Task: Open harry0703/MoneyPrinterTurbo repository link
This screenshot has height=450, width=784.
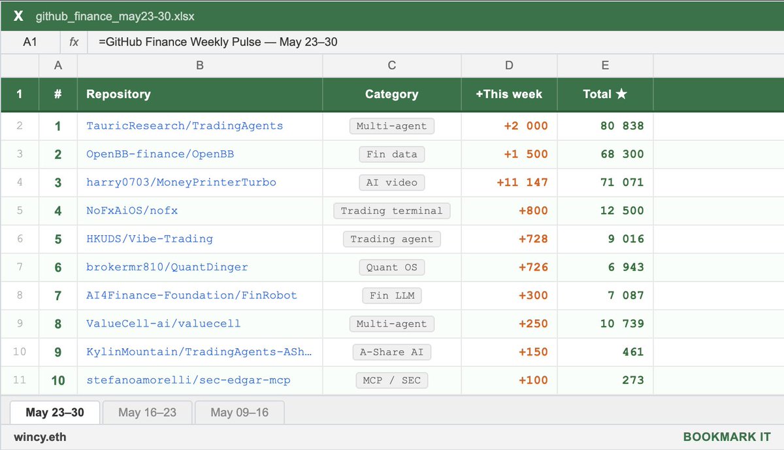Action: click(181, 182)
